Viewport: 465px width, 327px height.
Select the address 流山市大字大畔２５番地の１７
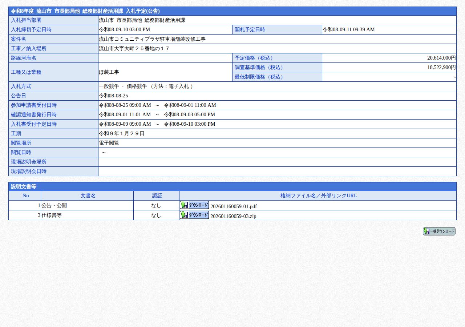tap(134, 49)
